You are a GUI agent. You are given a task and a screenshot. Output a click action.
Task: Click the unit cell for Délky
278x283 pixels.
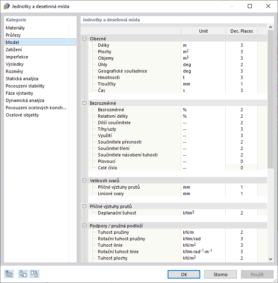click(x=203, y=45)
